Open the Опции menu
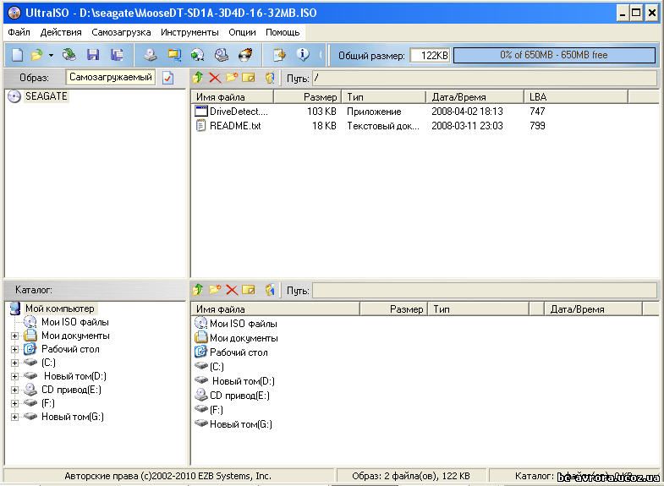The width and height of the screenshot is (664, 486). pos(242,32)
